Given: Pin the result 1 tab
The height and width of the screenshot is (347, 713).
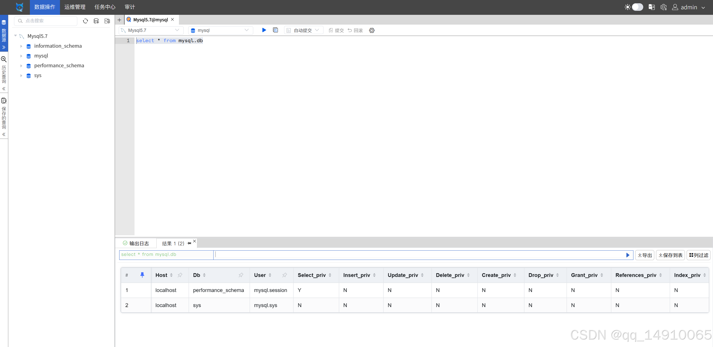Looking at the screenshot, I should tap(189, 243).
